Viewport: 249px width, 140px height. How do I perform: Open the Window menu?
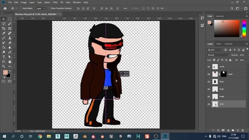(77, 2)
